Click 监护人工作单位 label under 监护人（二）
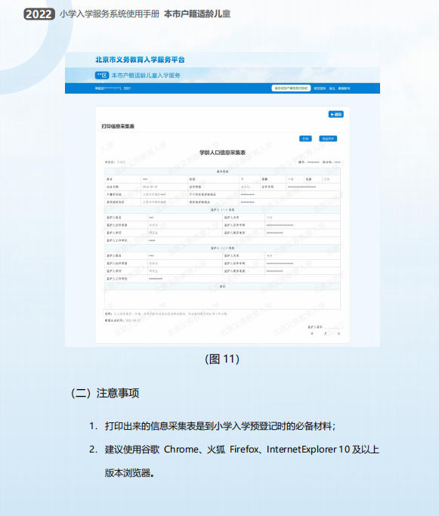Screen dimensions: 439x516 [126, 279]
